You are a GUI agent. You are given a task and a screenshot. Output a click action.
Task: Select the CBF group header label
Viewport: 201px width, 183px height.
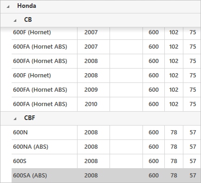point(30,118)
